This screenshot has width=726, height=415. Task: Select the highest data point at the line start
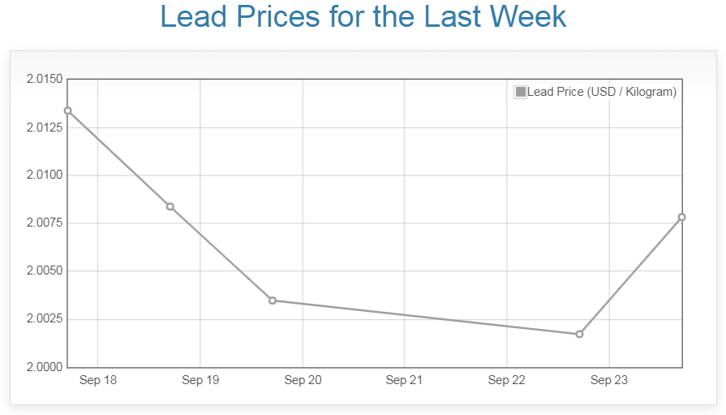click(x=68, y=110)
